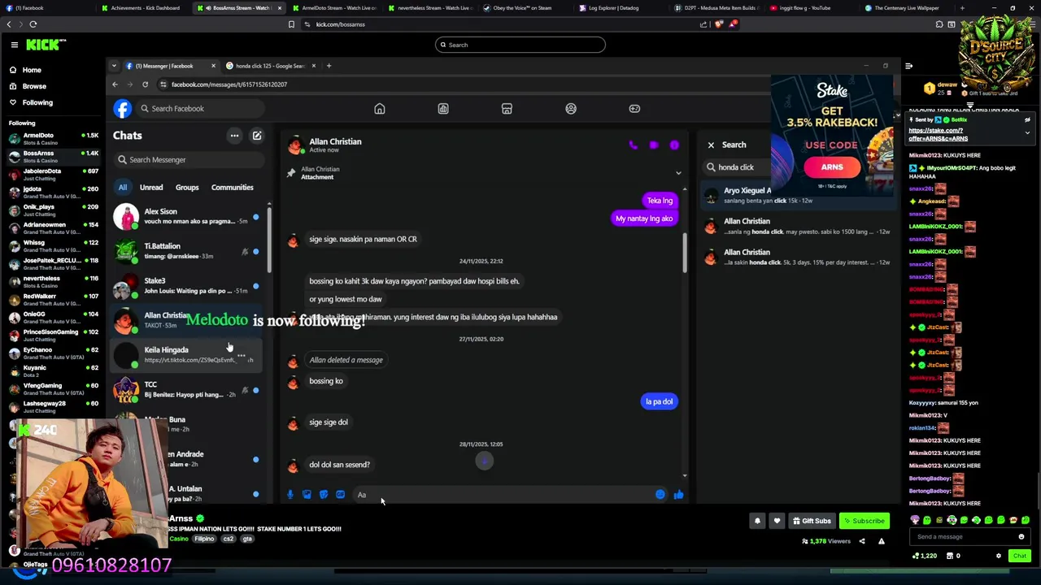Screen dimensions: 1041x585
Task: Open the nevertheless channel in Following list
Action: [53, 281]
